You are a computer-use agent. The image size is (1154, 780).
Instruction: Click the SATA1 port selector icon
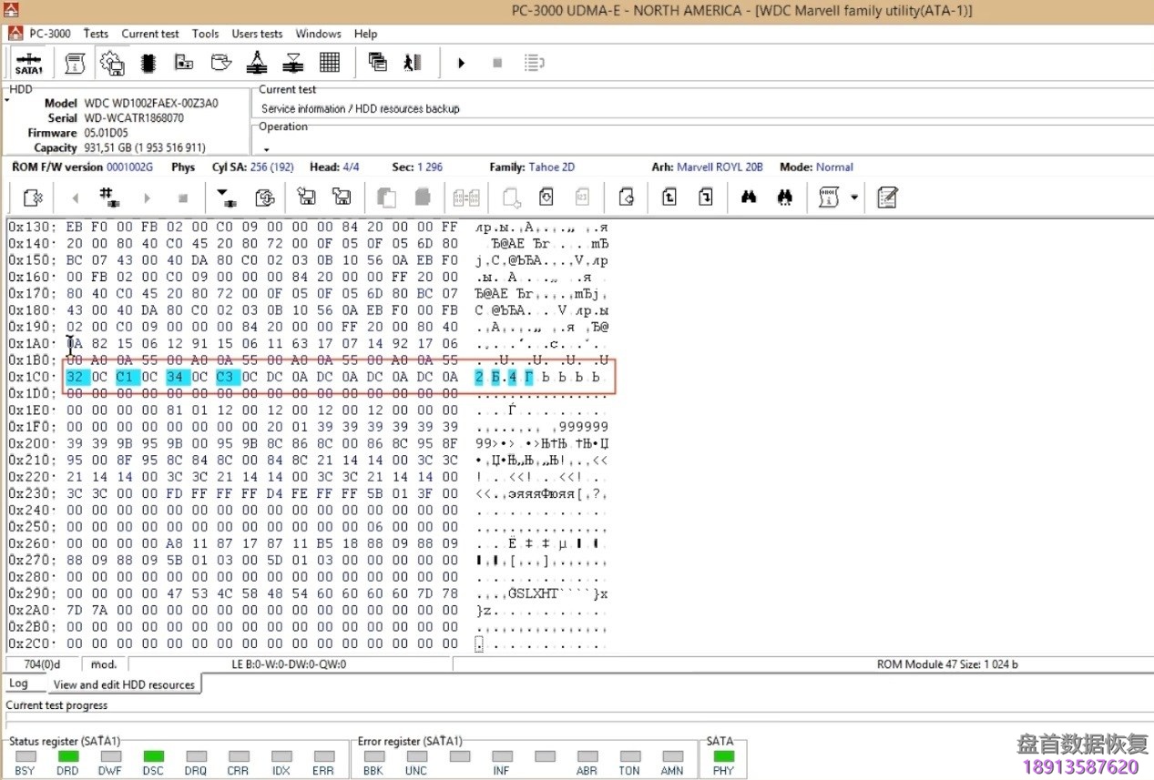point(29,63)
